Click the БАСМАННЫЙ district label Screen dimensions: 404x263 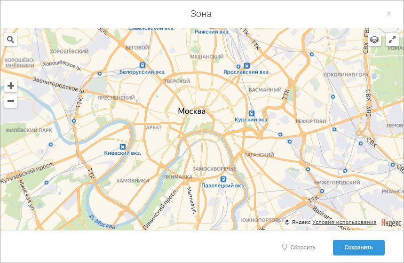(265, 90)
